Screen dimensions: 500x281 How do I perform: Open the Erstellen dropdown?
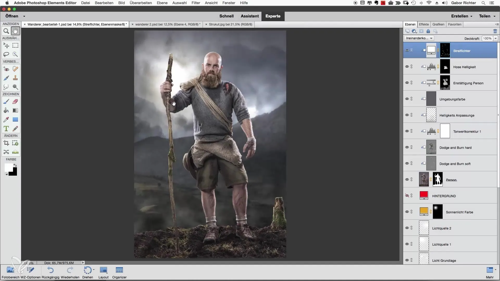[461, 16]
